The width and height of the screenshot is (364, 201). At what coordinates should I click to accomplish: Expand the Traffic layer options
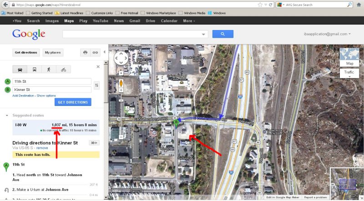[x=349, y=73]
